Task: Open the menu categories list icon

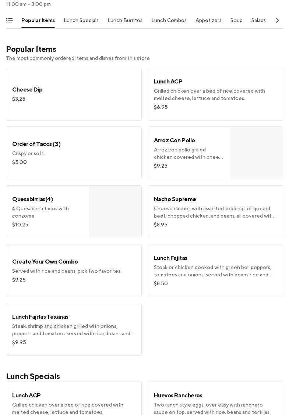Action: (10, 20)
